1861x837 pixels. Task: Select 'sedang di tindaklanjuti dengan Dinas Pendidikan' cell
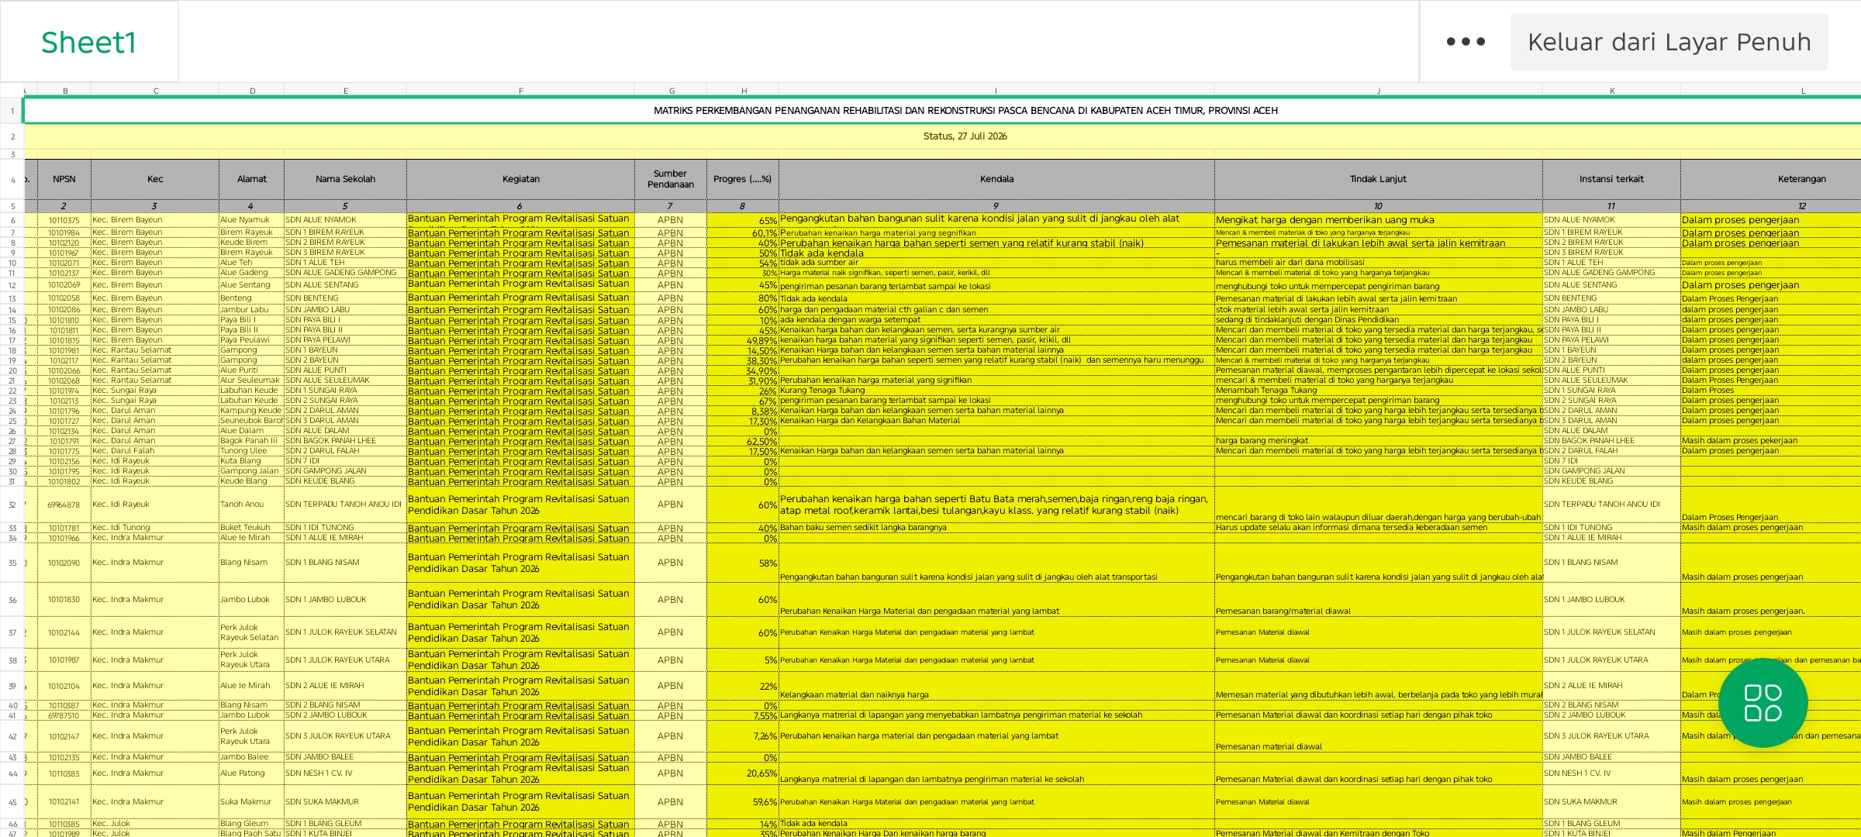(1379, 320)
